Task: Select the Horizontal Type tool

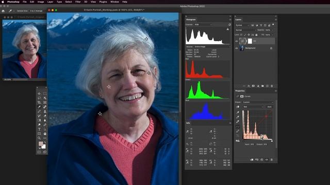Action: pyautogui.click(x=39, y=129)
